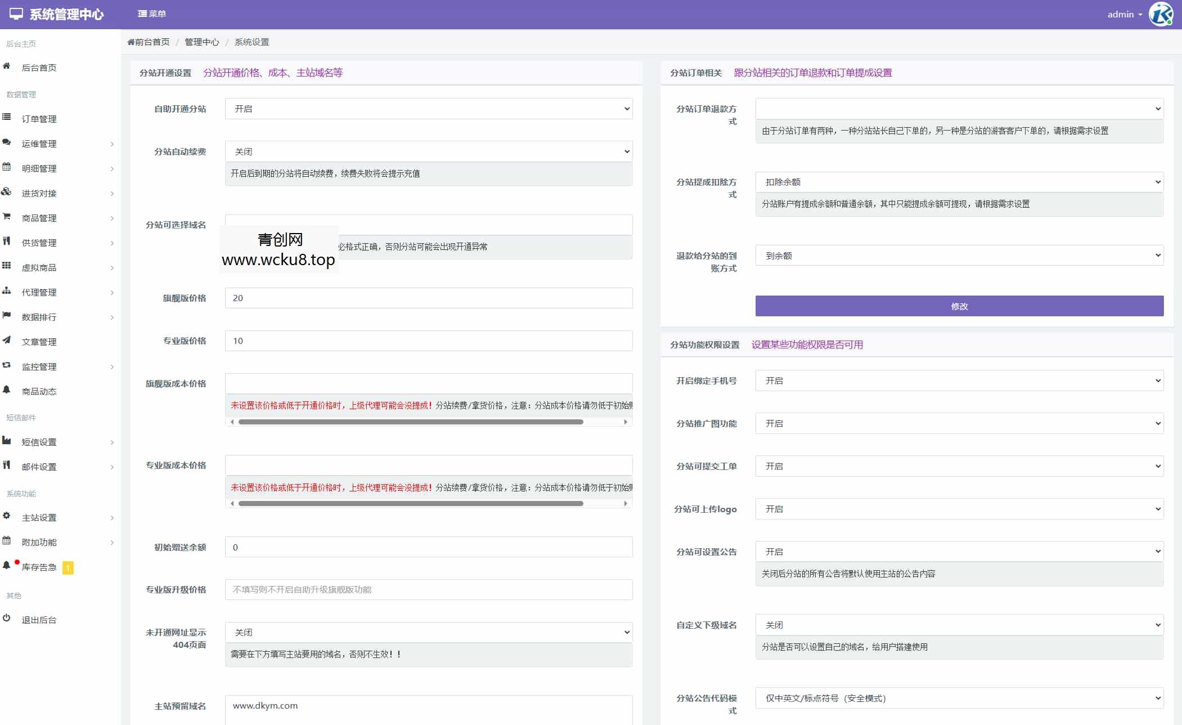Open the 分站公告代码模式 dropdown
Image resolution: width=1182 pixels, height=725 pixels.
[x=959, y=698]
